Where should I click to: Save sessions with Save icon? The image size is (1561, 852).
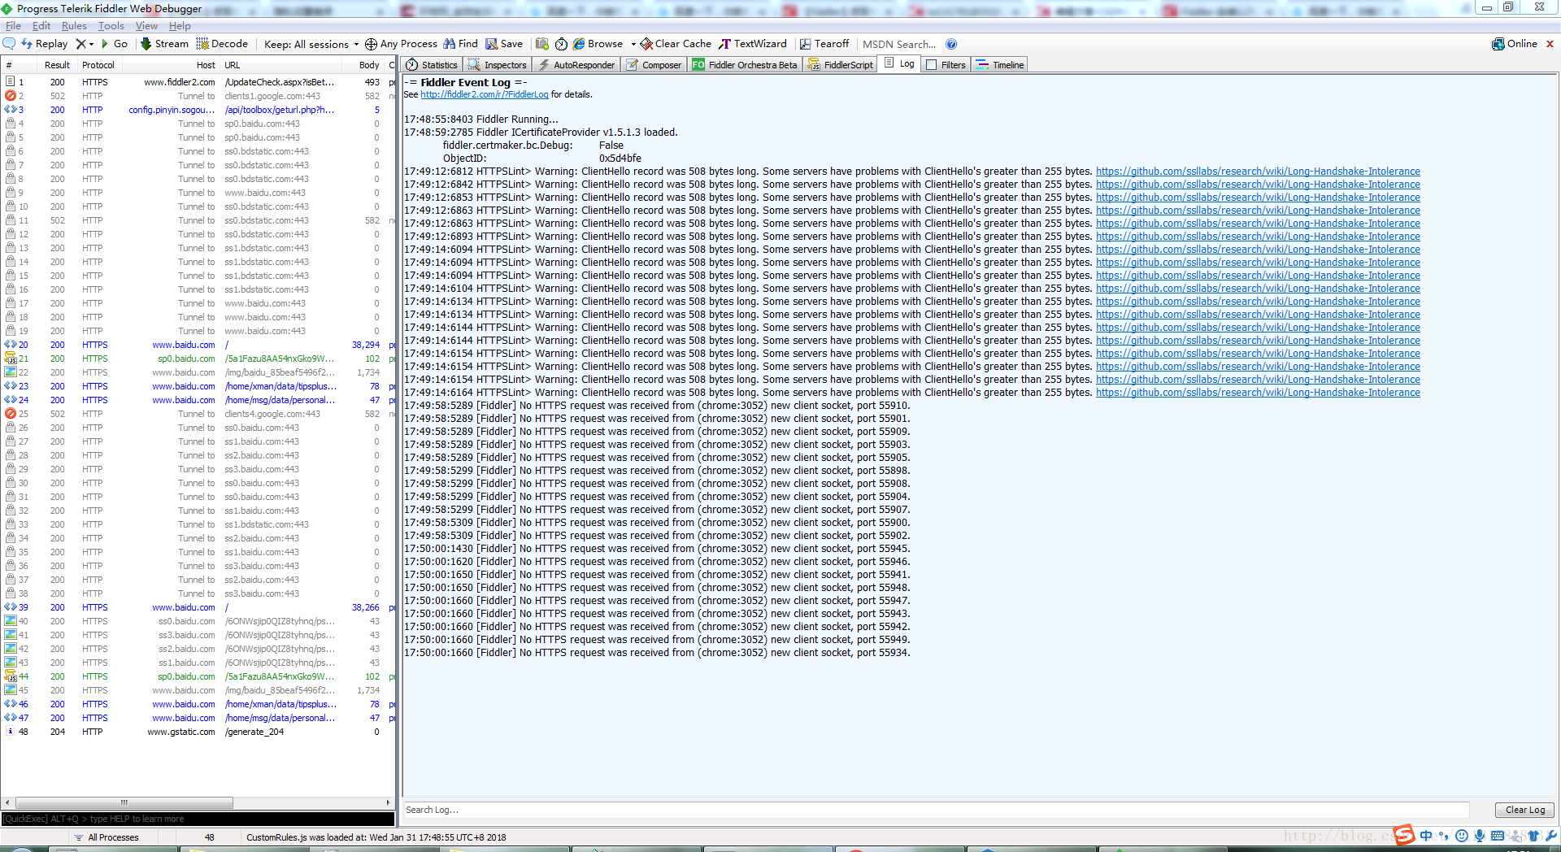click(504, 44)
